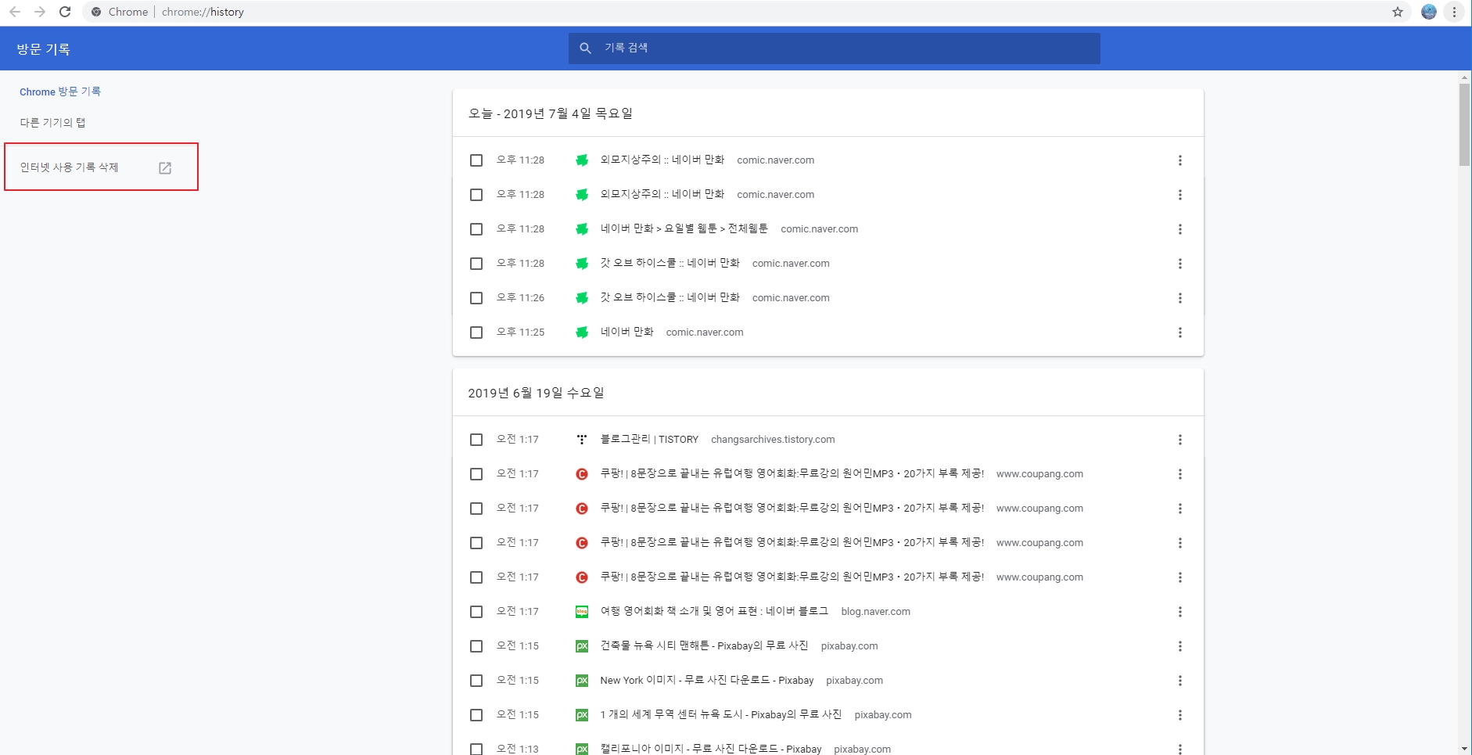The image size is (1472, 755).
Task: Open the three-dot menu for 오후 11:25 네이버 만화
Action: [x=1180, y=333]
